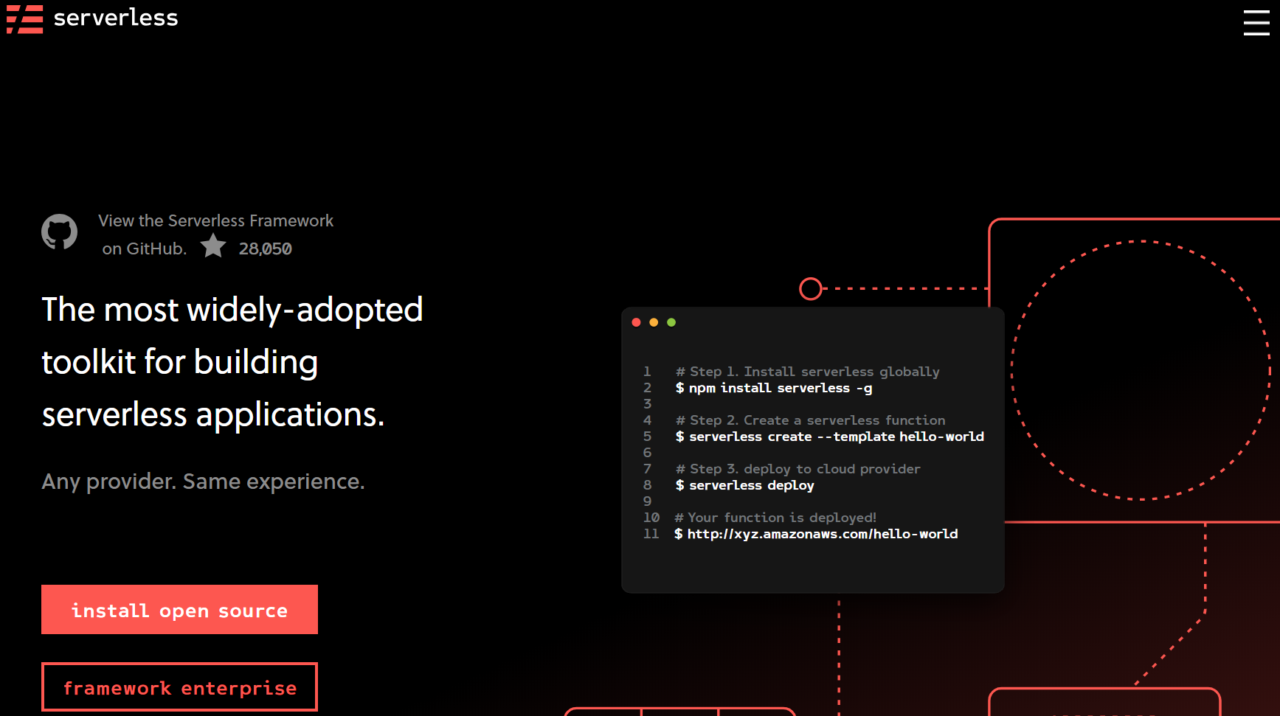Image resolution: width=1280 pixels, height=716 pixels.
Task: Click "toolkit for building" headline line
Action: (x=180, y=363)
